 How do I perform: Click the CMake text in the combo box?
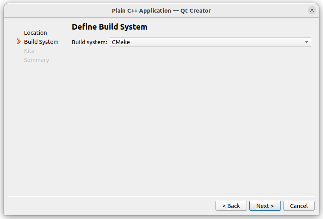[x=121, y=42]
